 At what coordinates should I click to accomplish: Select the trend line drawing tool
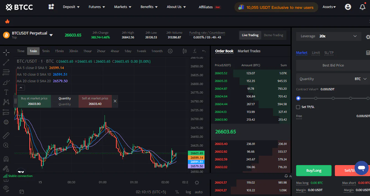tap(6, 62)
